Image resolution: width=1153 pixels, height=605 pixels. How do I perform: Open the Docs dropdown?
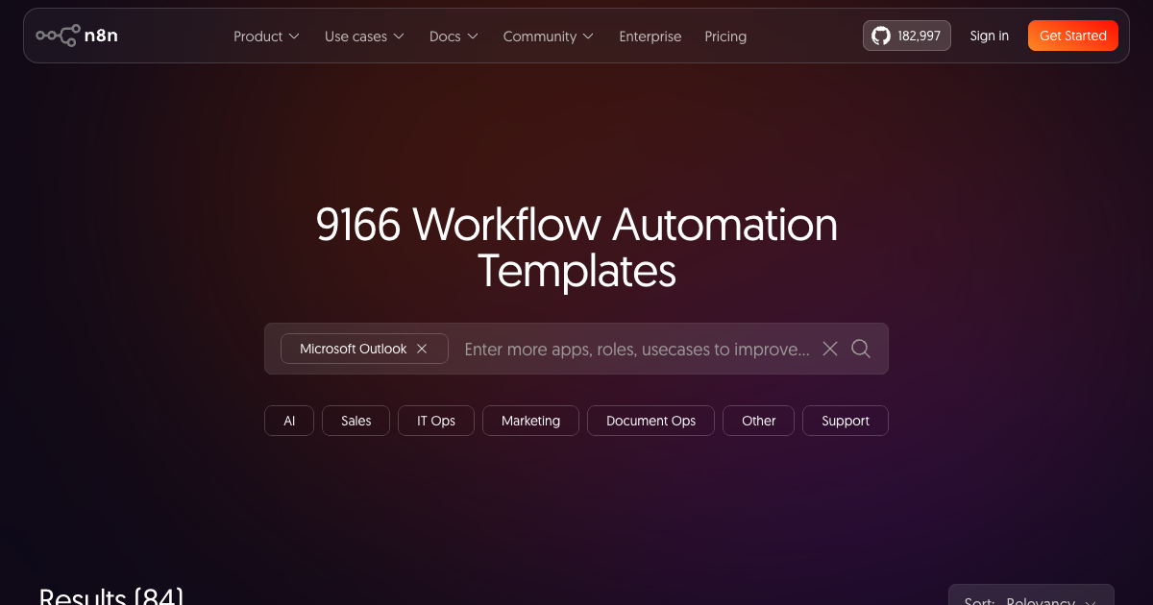453,36
